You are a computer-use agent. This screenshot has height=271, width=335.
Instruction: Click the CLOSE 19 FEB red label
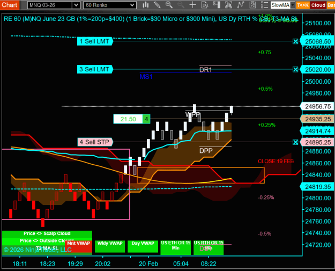click(276, 162)
